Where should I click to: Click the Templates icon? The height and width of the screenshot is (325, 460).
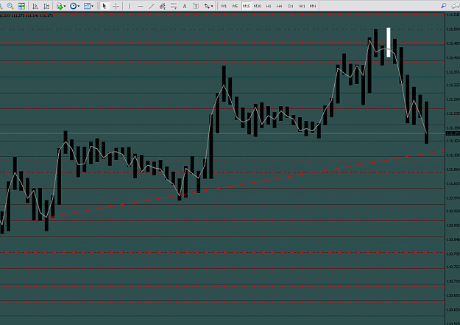87,6
